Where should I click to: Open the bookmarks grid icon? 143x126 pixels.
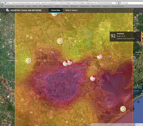click(x=2, y=6)
